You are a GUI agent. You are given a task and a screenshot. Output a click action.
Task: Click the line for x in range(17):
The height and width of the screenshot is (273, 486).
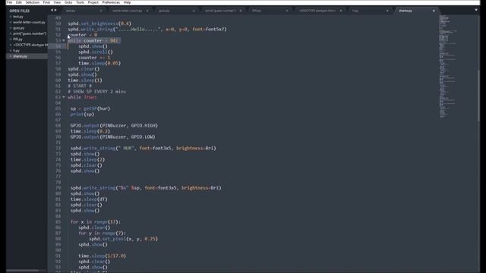96,222
